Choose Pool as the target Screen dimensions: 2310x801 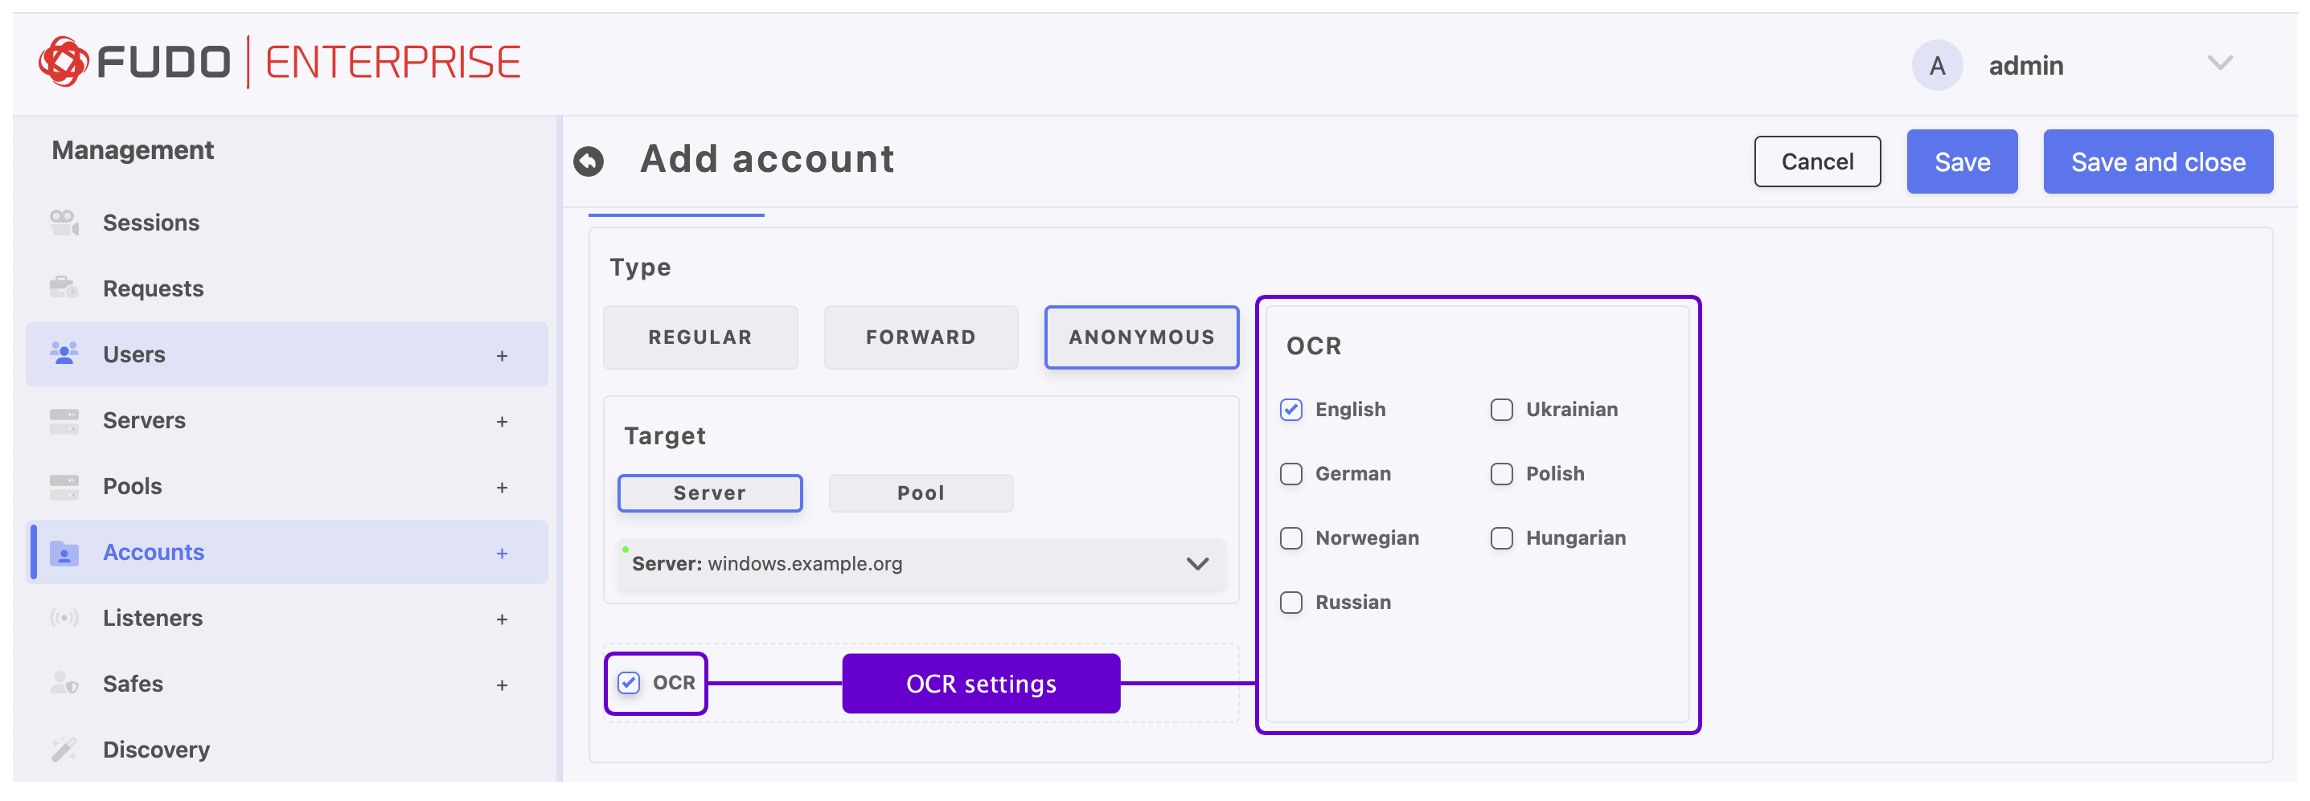(921, 492)
